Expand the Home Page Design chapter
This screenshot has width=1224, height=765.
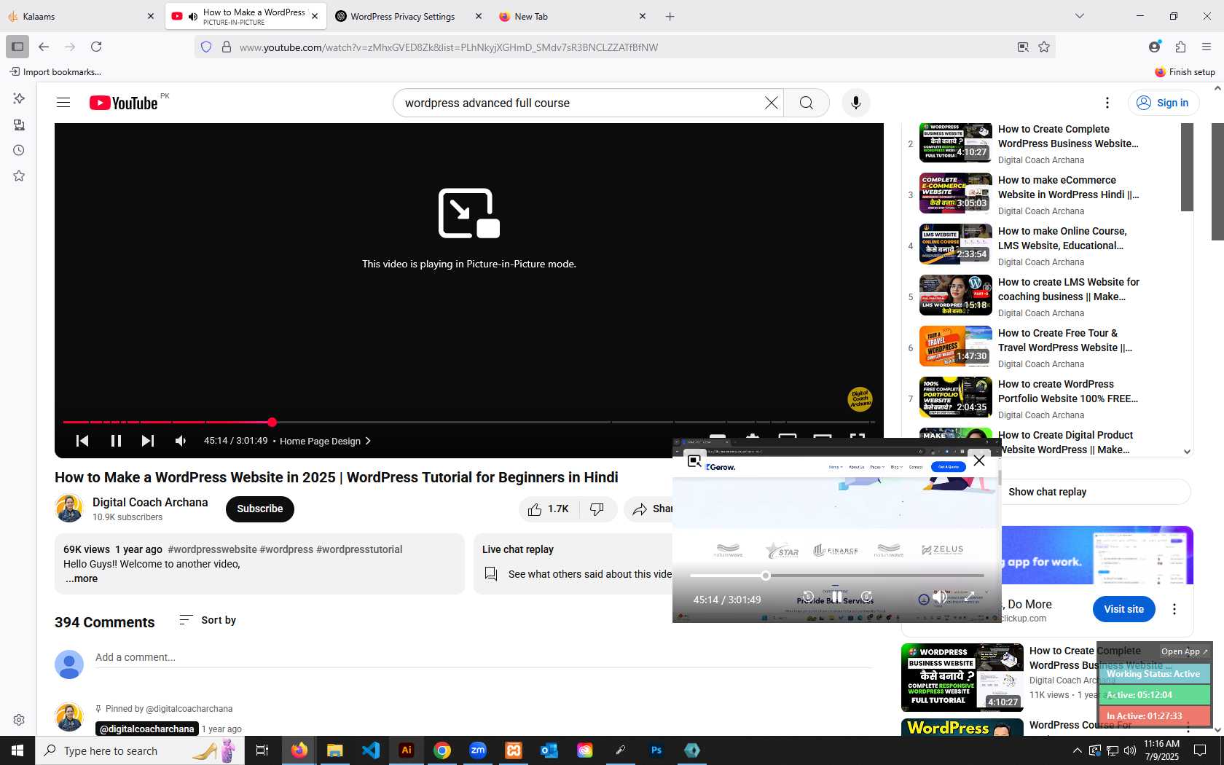326,441
